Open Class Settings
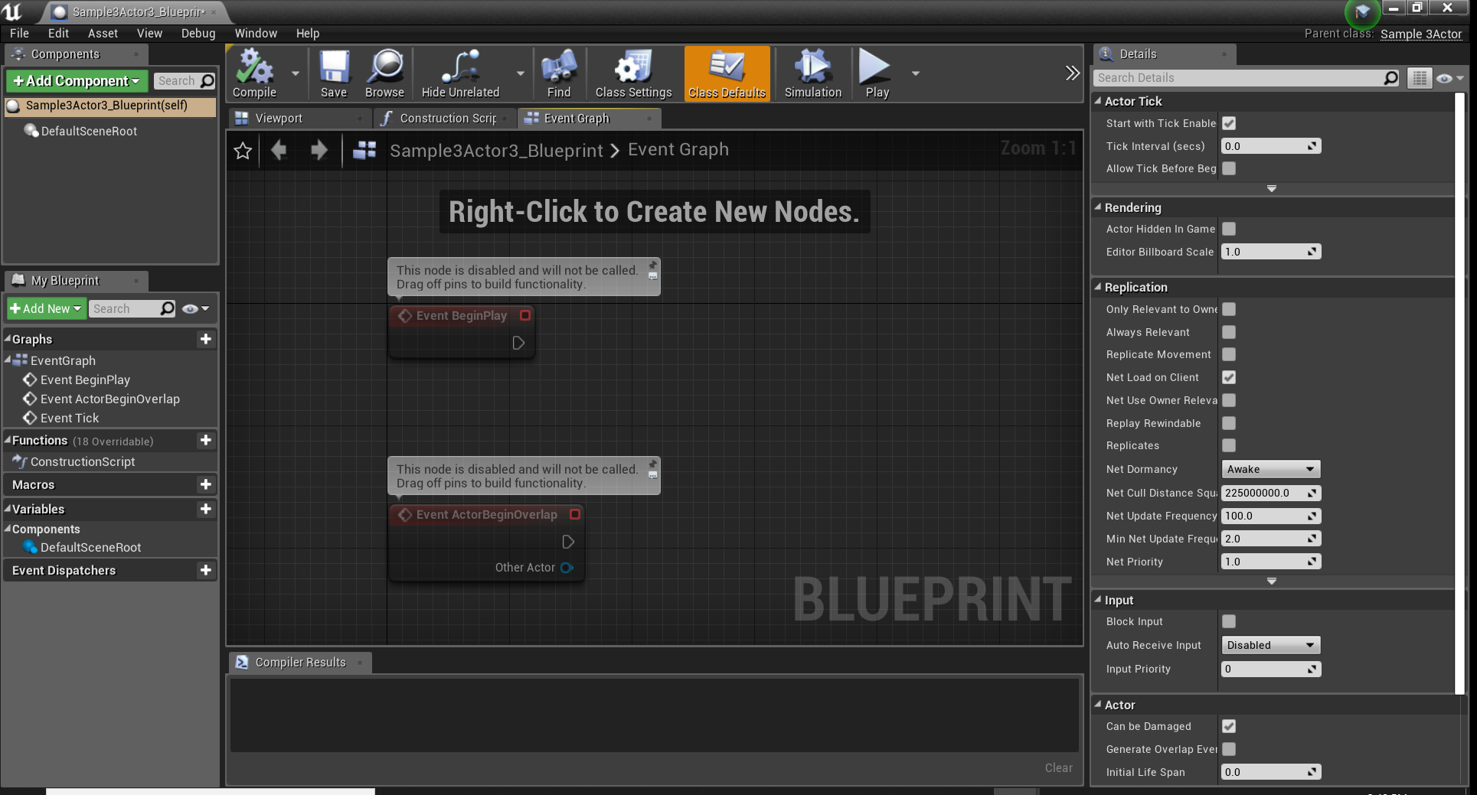The height and width of the screenshot is (795, 1477). coord(633,73)
